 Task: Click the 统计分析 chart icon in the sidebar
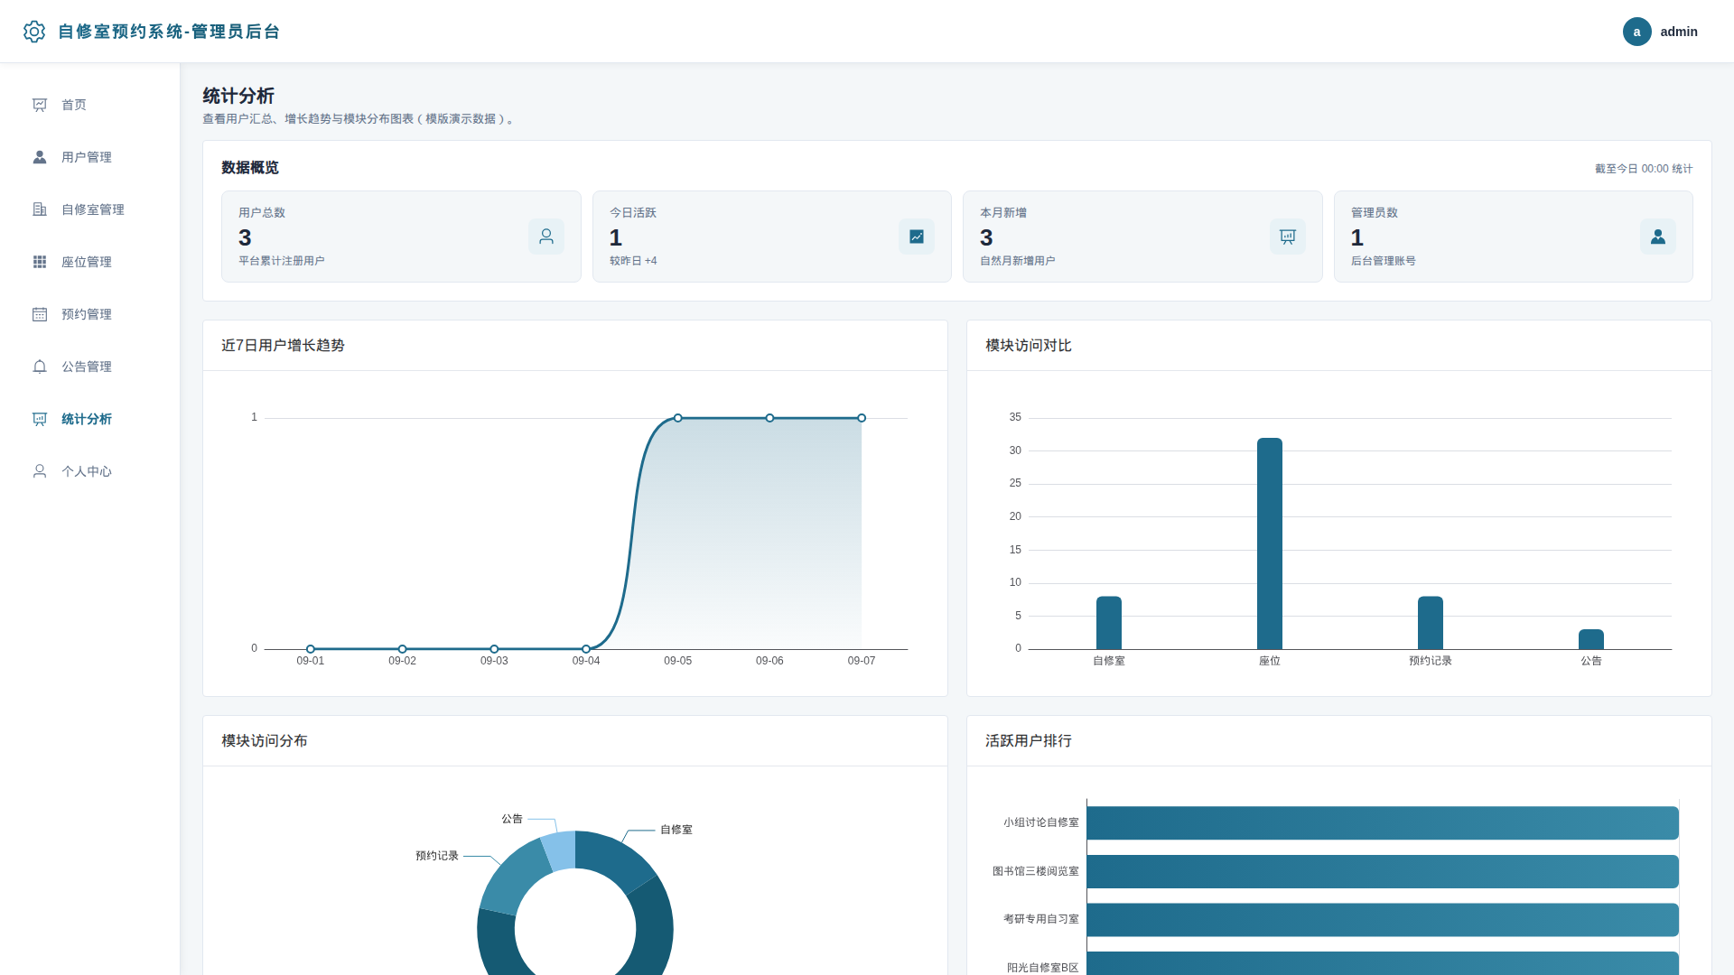(40, 419)
